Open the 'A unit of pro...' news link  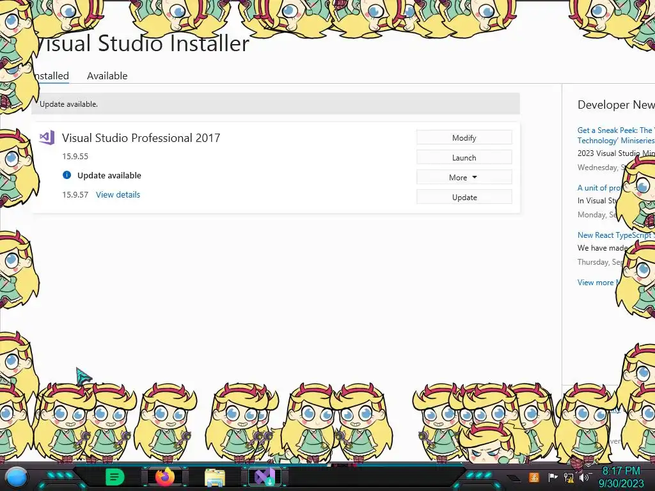point(600,188)
